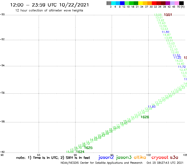Click the jason2 satellite label

pos(106,157)
